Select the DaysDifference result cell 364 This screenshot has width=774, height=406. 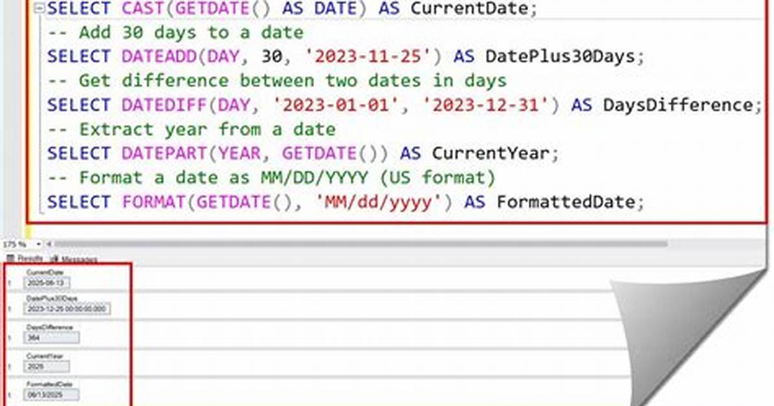click(x=51, y=337)
